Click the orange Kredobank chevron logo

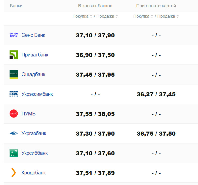(x=14, y=173)
